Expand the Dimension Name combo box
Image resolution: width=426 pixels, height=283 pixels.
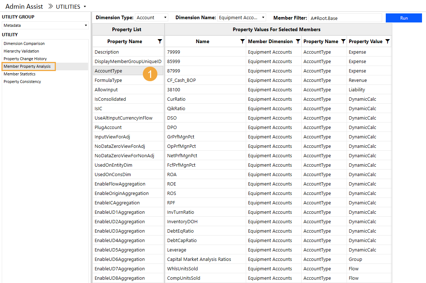pos(263,17)
